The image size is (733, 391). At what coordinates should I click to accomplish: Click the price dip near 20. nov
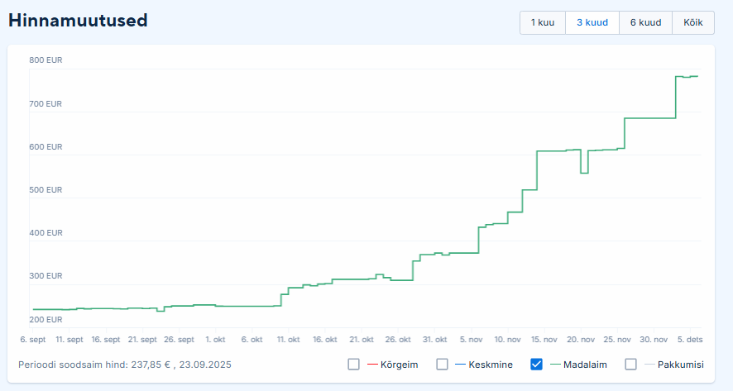point(584,172)
